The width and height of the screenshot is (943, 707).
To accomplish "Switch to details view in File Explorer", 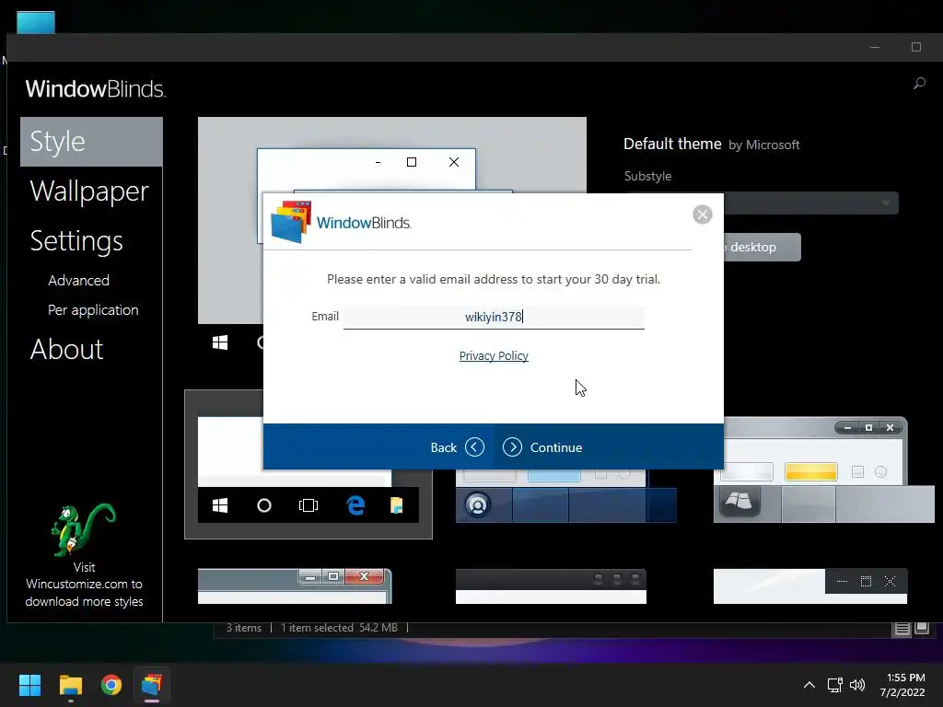I will click(902, 629).
